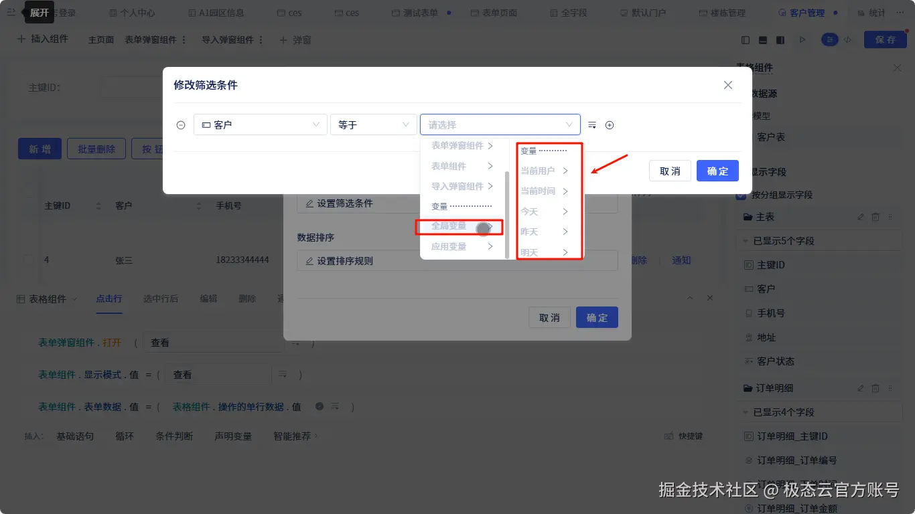Open 快捷键 shortcuts link
This screenshot has height=514, width=915.
tap(684, 436)
